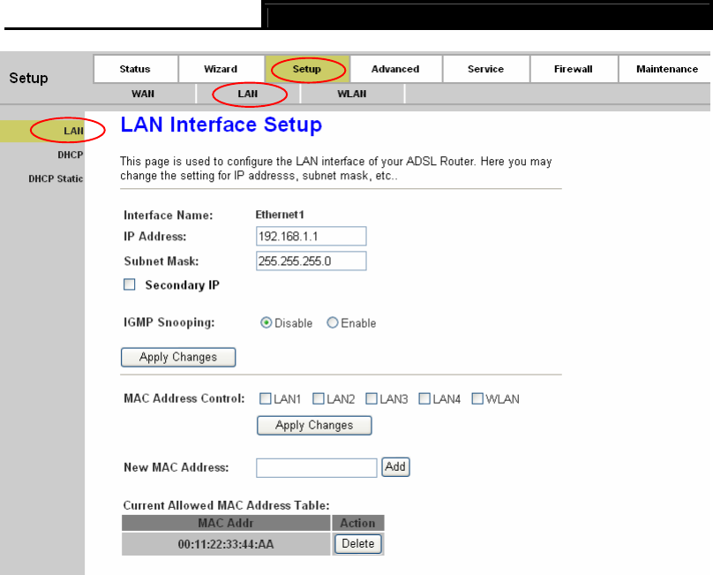Open the Status tab

pos(136,69)
